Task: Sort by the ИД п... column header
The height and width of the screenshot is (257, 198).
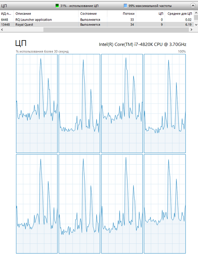Action: tap(7, 13)
